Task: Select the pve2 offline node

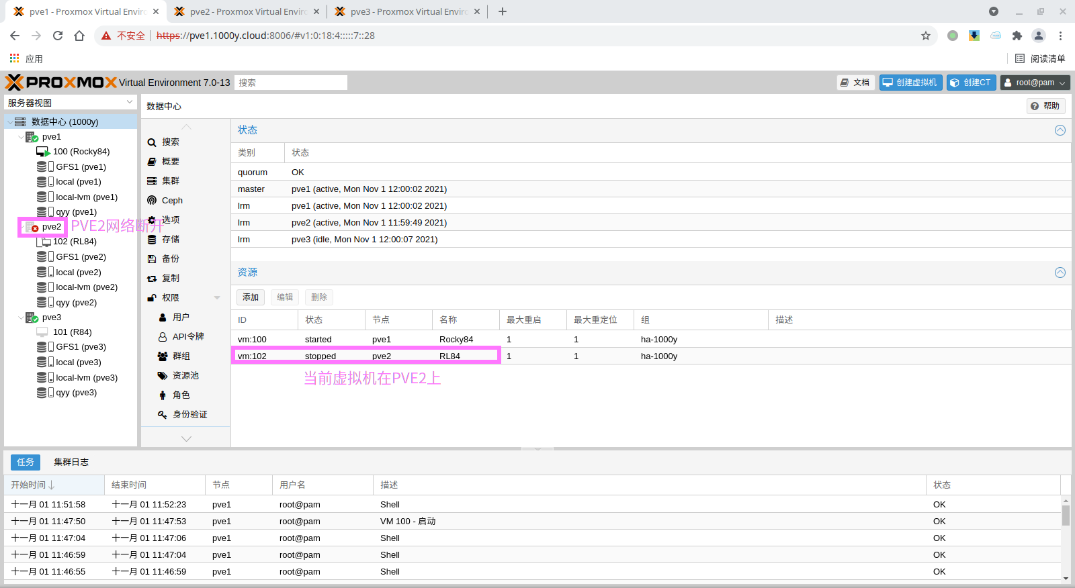Action: click(51, 227)
